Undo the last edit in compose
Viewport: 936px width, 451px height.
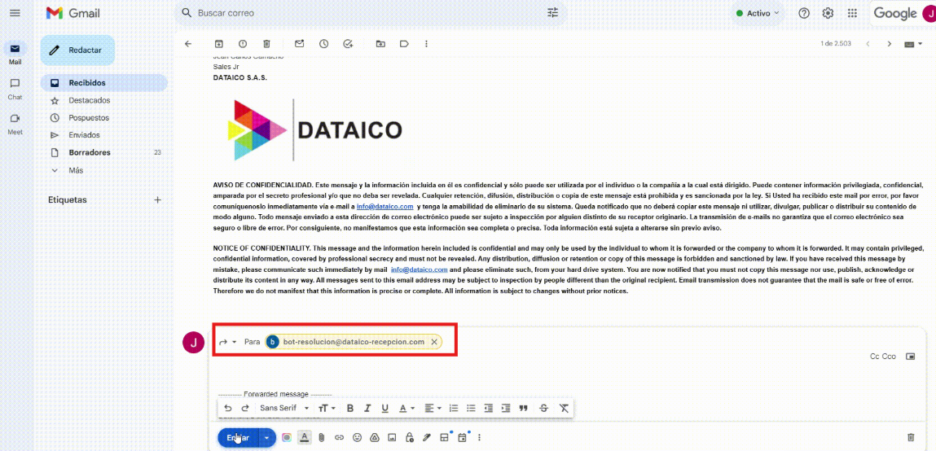(x=228, y=408)
